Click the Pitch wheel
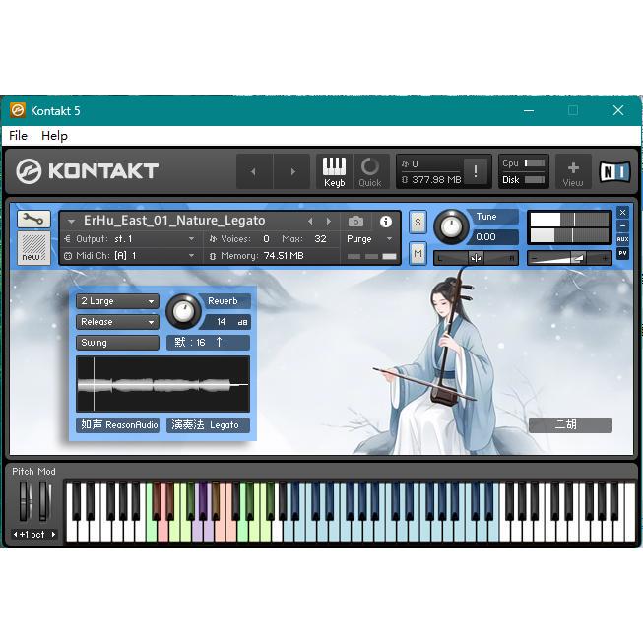 [26, 501]
